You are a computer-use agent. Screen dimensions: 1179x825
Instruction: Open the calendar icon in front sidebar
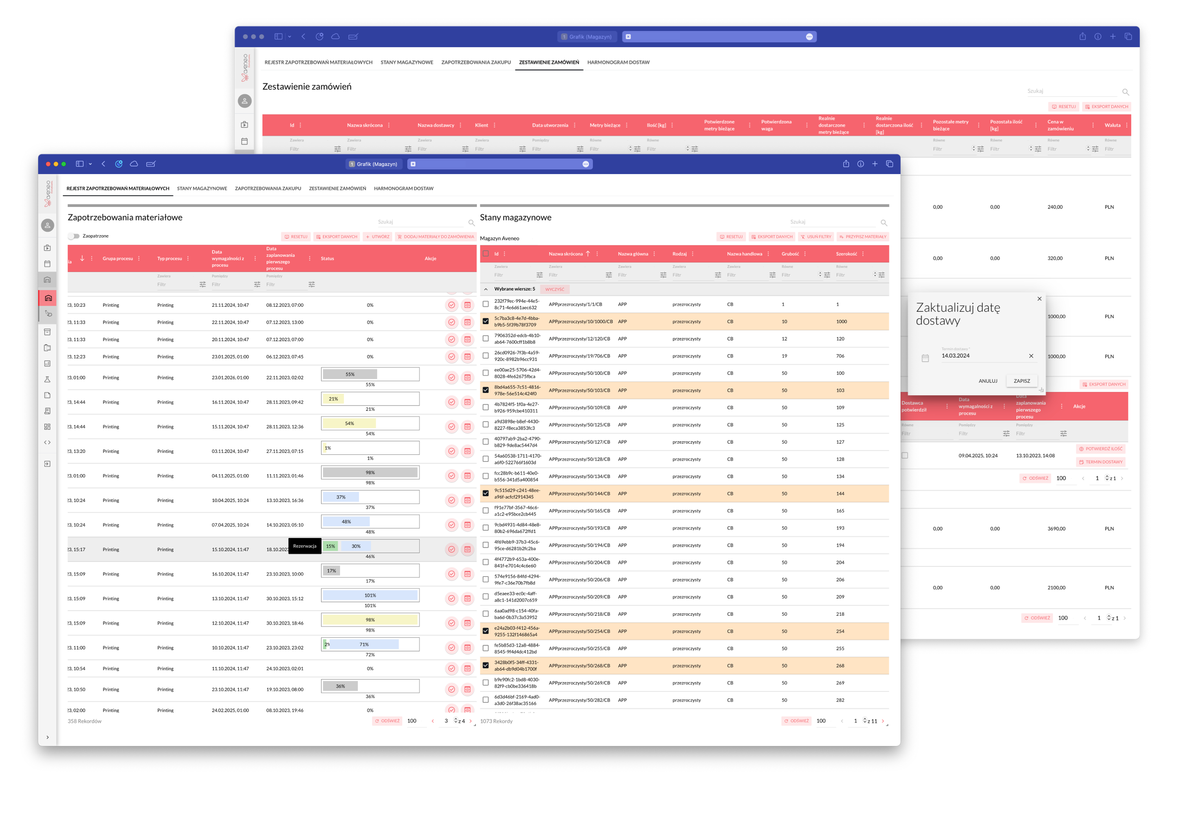[47, 263]
